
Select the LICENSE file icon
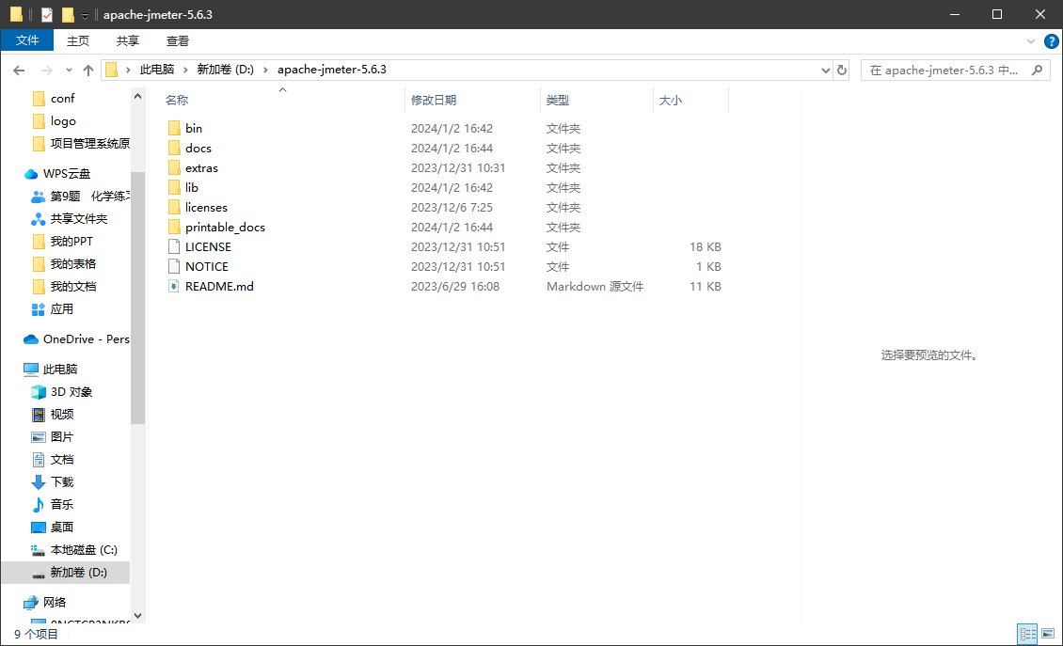tap(174, 246)
